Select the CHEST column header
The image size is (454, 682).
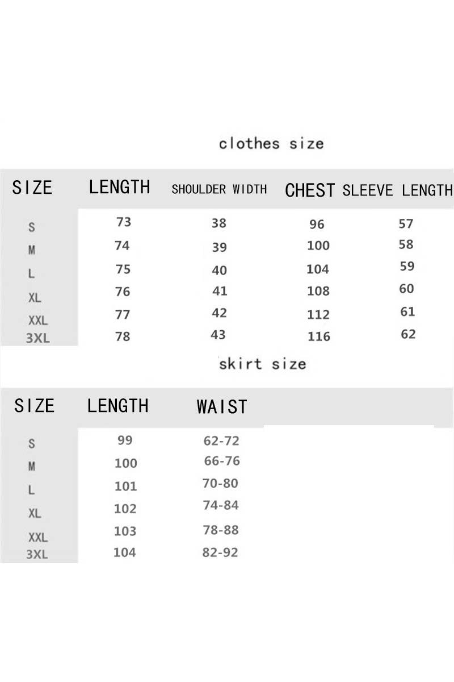(x=310, y=190)
